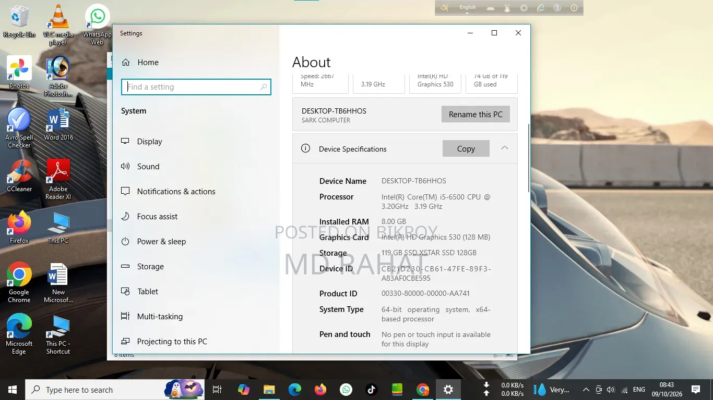Image resolution: width=713 pixels, height=400 pixels.
Task: Click the Device Specifications info icon
Action: coord(306,148)
